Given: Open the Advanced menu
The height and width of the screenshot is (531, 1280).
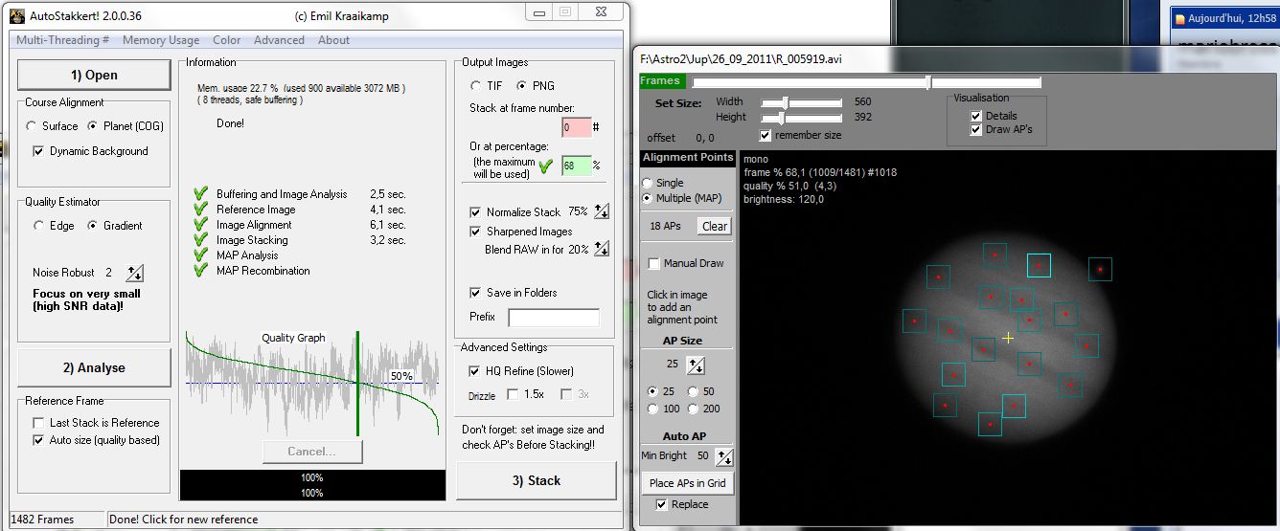Looking at the screenshot, I should [279, 40].
